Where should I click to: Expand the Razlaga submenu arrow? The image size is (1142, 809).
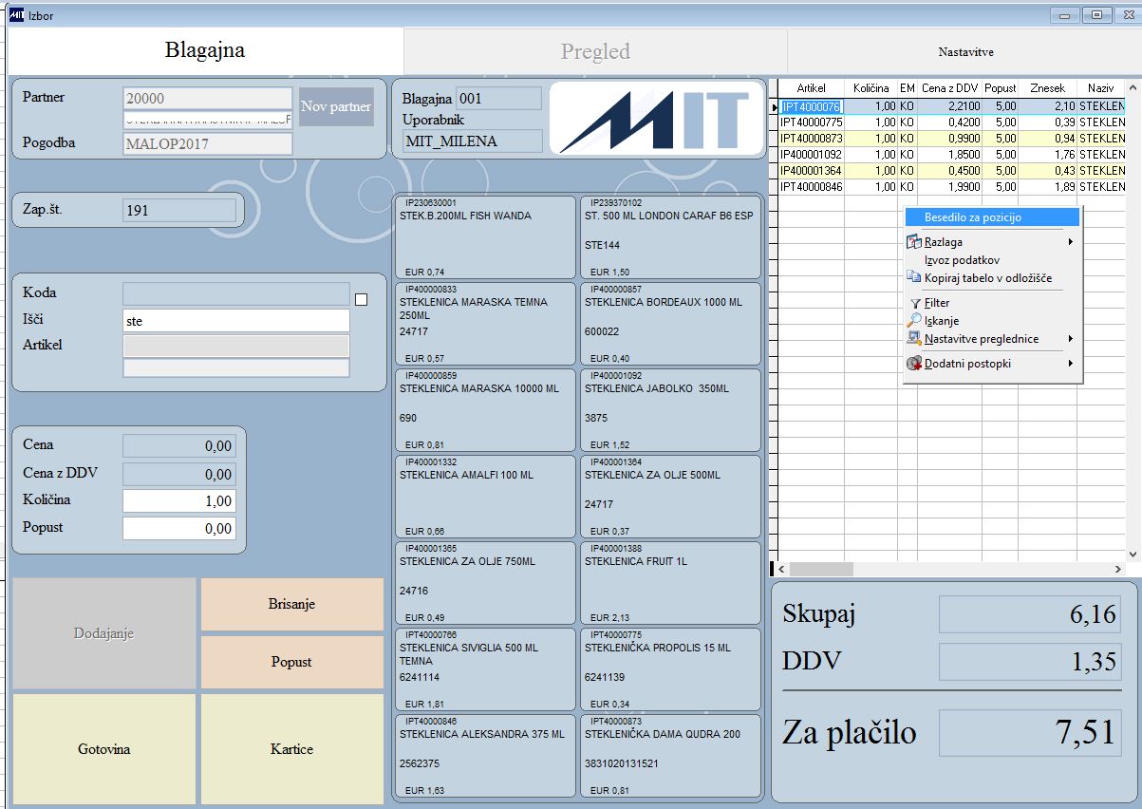[1071, 242]
